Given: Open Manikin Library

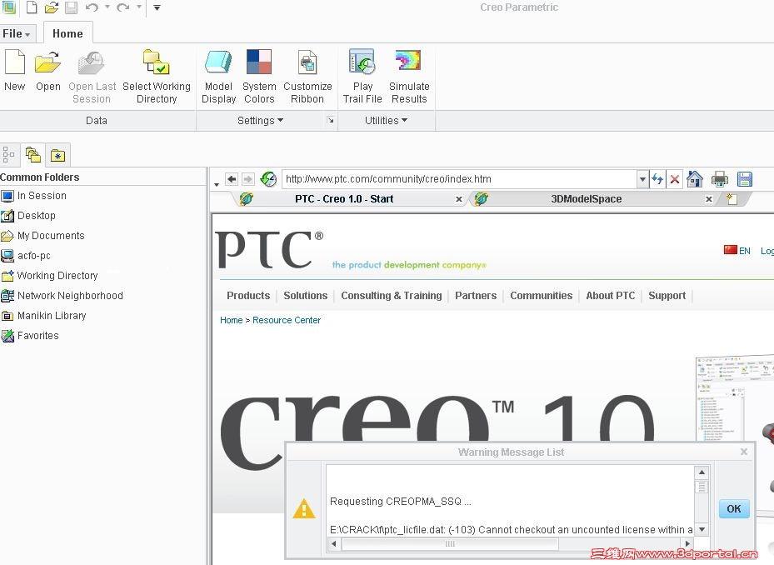Looking at the screenshot, I should 43,316.
